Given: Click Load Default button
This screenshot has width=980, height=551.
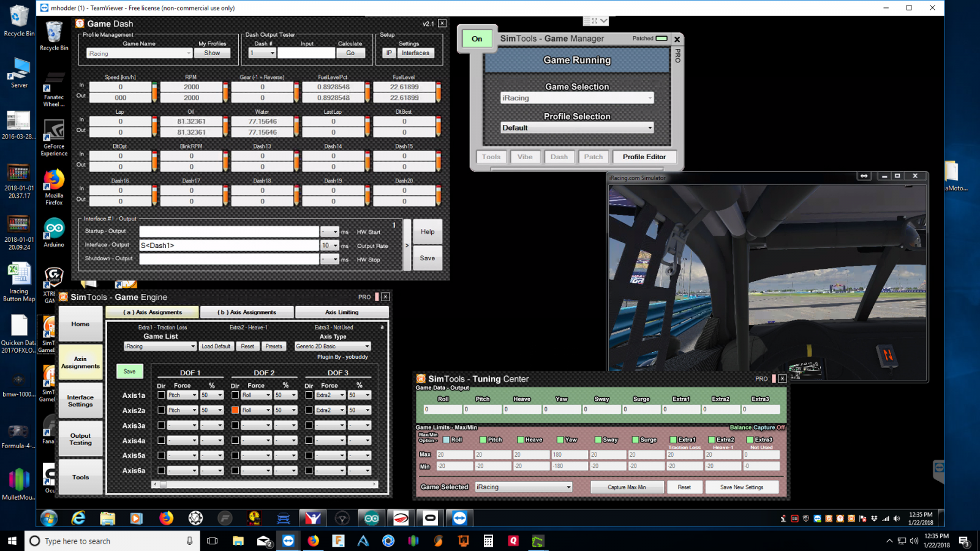Looking at the screenshot, I should pos(216,347).
